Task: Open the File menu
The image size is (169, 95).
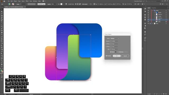Action: tap(8, 1)
